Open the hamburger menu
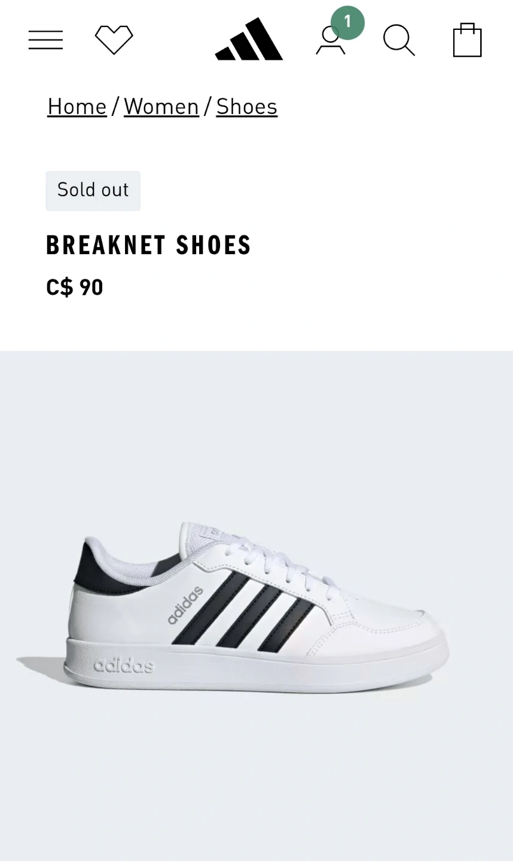 tap(45, 40)
